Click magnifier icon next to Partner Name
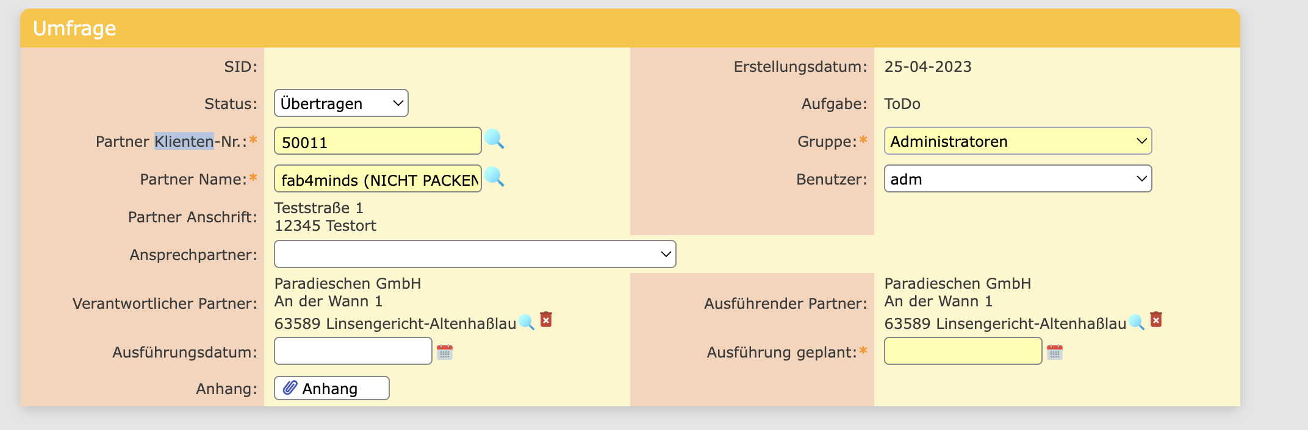This screenshot has width=1308, height=430. coord(494,177)
